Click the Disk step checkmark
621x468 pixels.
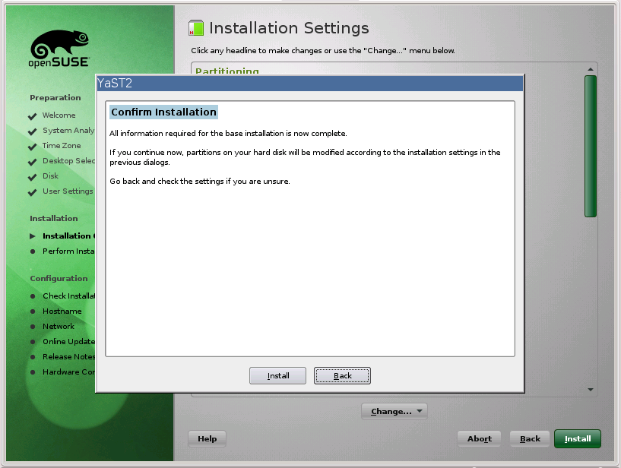pyautogui.click(x=33, y=177)
